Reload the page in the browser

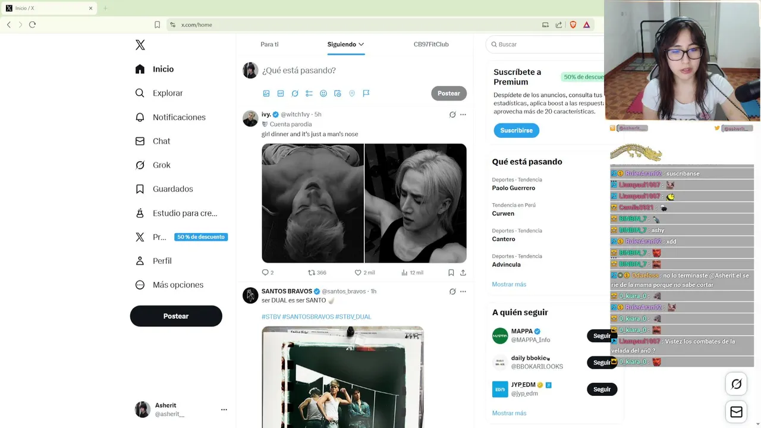pos(32,24)
